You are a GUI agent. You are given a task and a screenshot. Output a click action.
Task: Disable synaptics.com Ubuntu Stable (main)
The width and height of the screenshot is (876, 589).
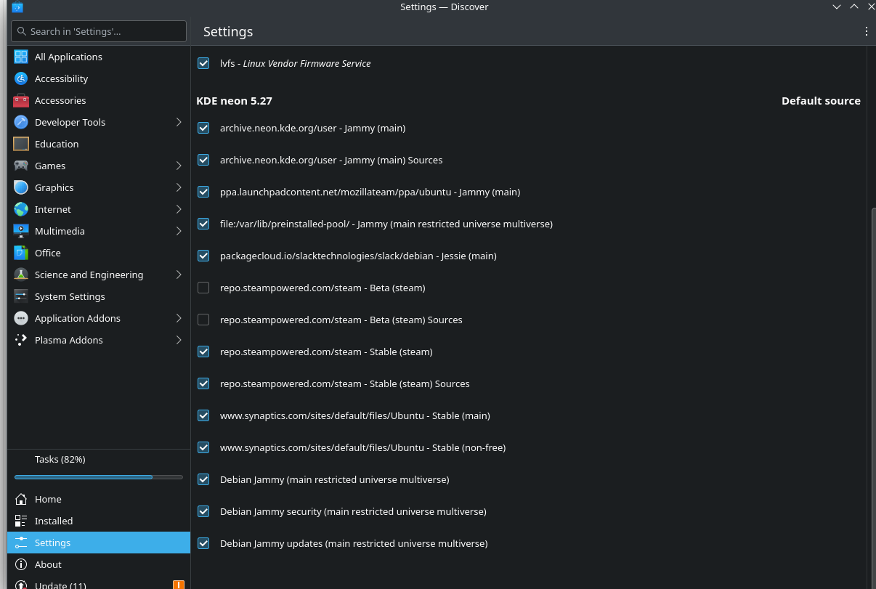pos(203,415)
